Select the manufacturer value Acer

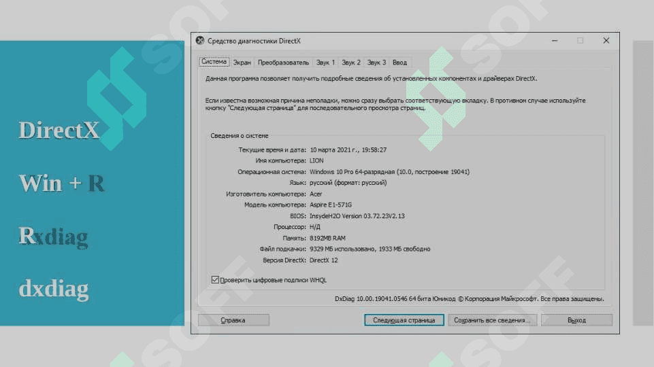(x=316, y=194)
